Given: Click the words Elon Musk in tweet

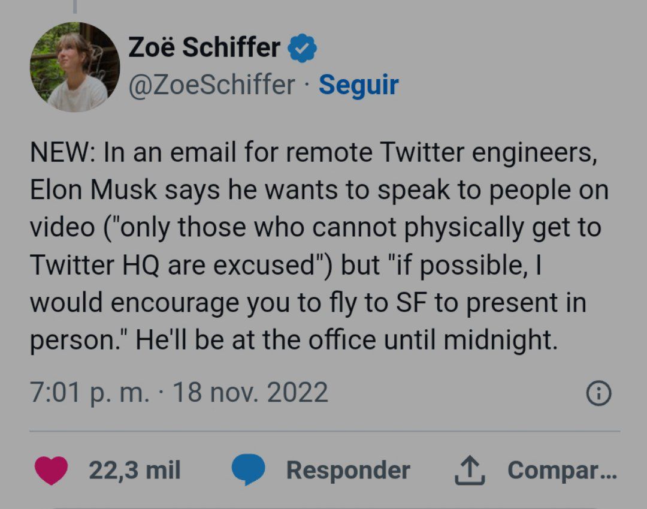Looking at the screenshot, I should coord(93,190).
